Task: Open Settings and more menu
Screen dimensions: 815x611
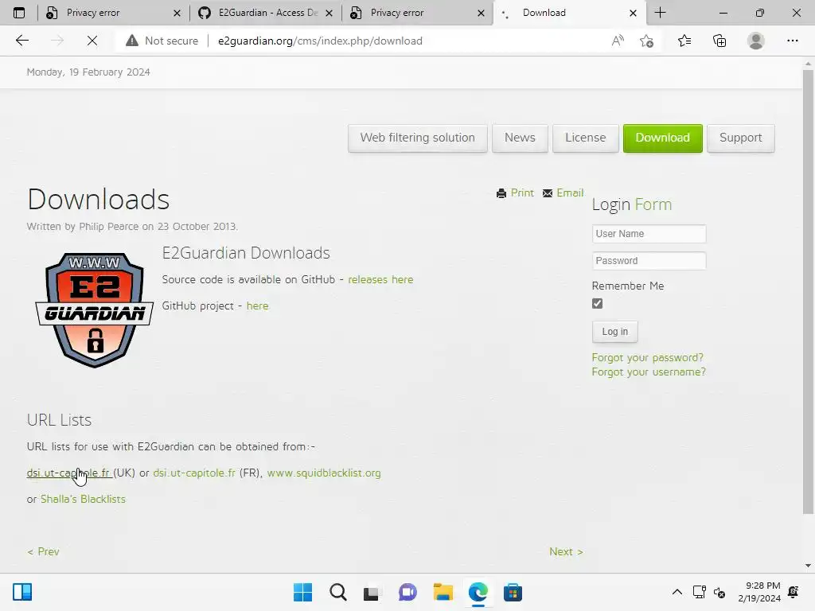Action: 792,41
